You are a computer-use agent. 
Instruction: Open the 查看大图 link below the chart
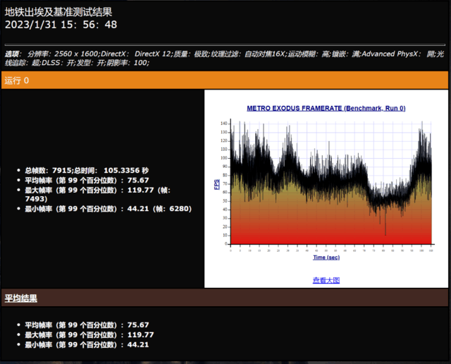326,280
